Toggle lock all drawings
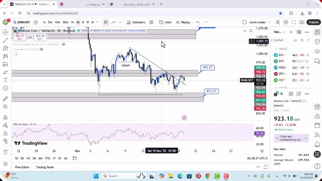The image size is (322, 181). pyautogui.click(x=5, y=133)
